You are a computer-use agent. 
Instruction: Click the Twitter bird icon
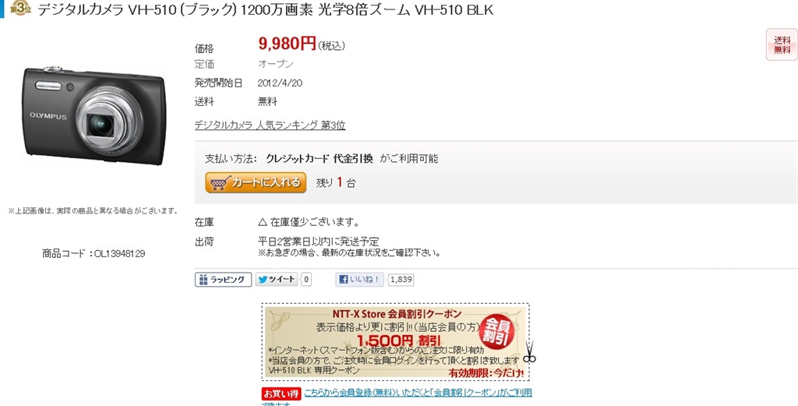pos(263,279)
